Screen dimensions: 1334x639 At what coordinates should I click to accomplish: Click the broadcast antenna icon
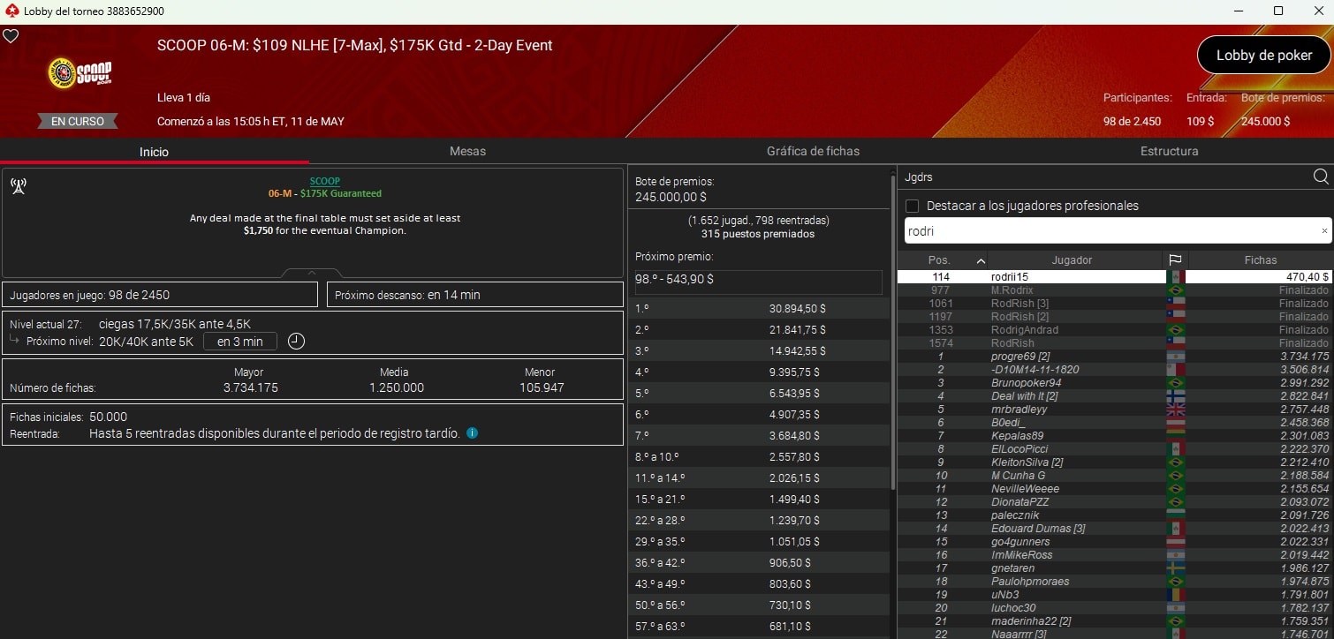tap(19, 186)
